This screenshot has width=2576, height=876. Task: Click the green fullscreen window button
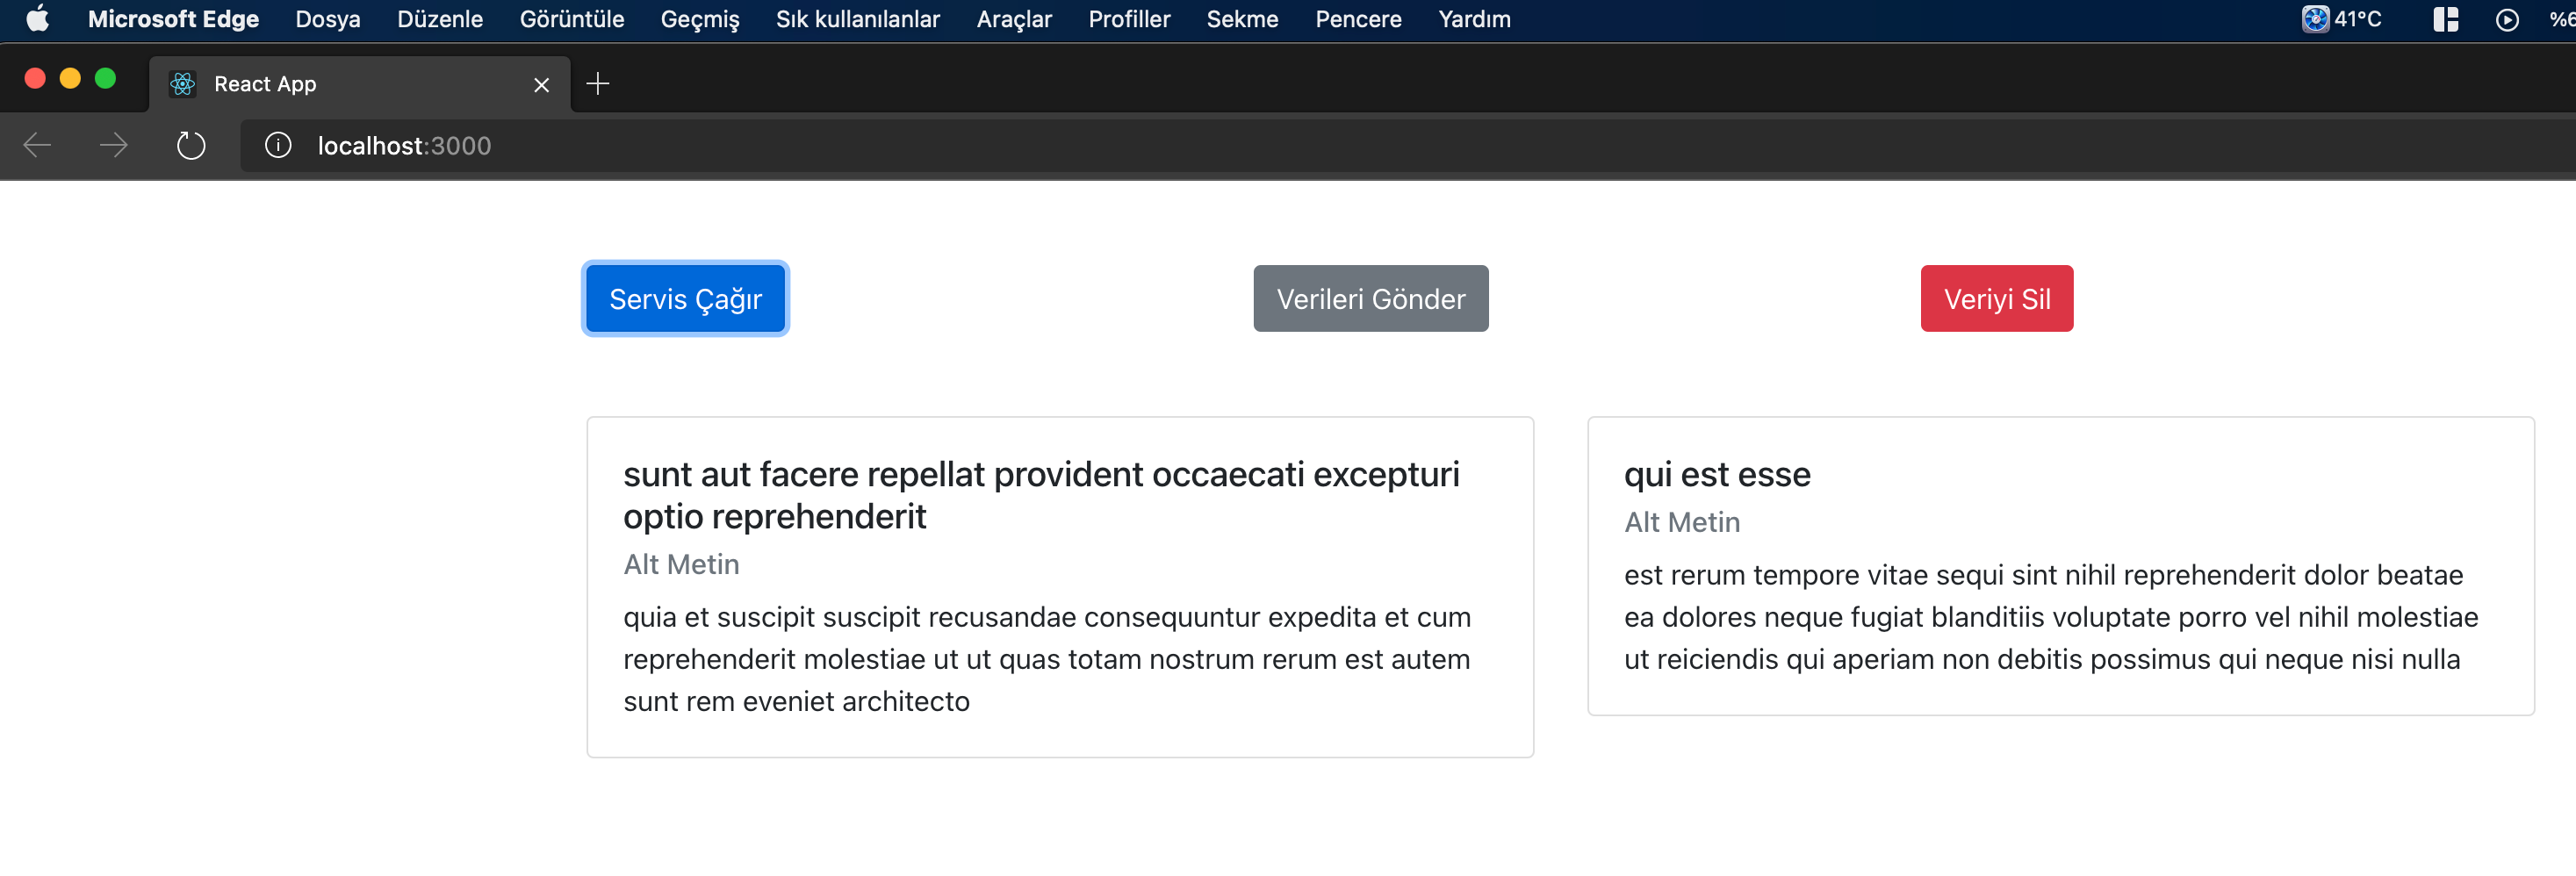tap(105, 78)
